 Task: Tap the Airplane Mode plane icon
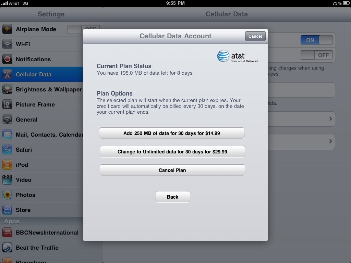(x=7, y=29)
